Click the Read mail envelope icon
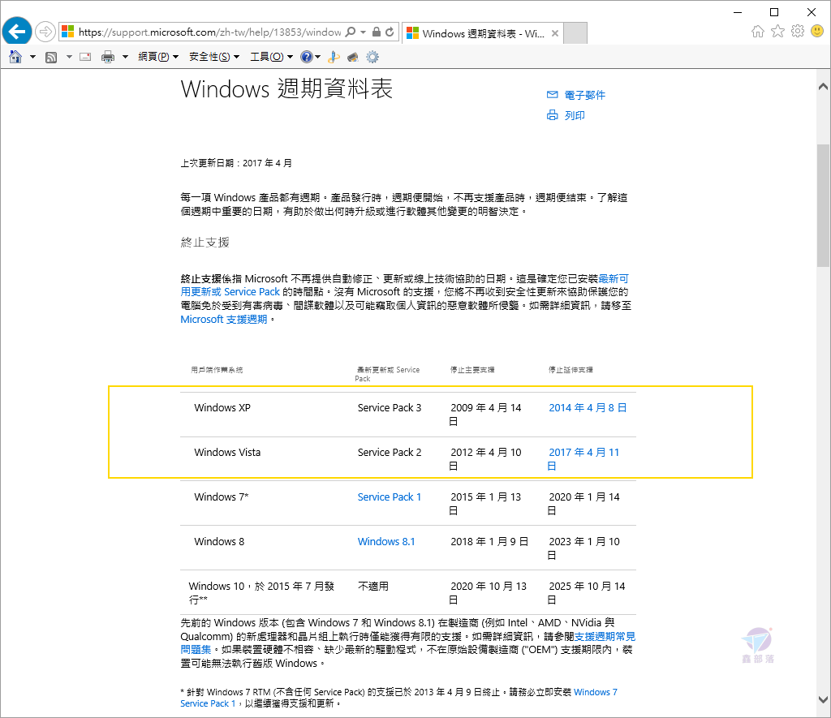Screen dimensions: 831x718 pyautogui.click(x=85, y=57)
